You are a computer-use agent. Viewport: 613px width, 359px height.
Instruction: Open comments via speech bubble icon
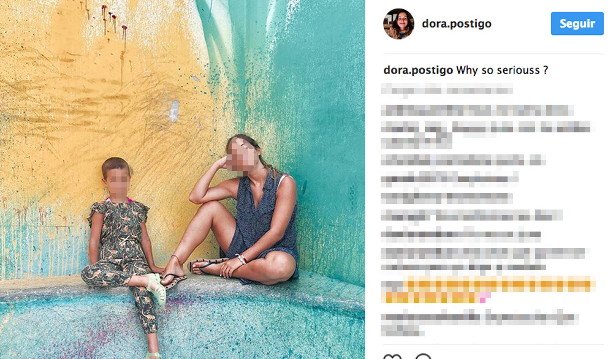click(423, 357)
